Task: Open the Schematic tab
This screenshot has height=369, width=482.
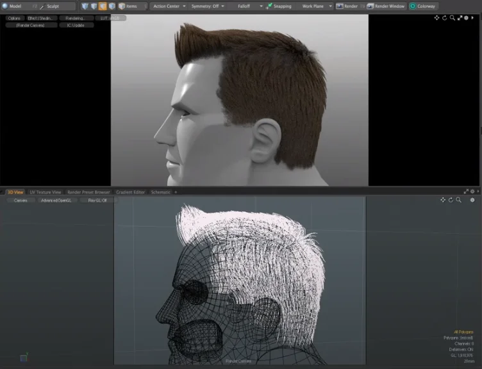Action: (160, 192)
